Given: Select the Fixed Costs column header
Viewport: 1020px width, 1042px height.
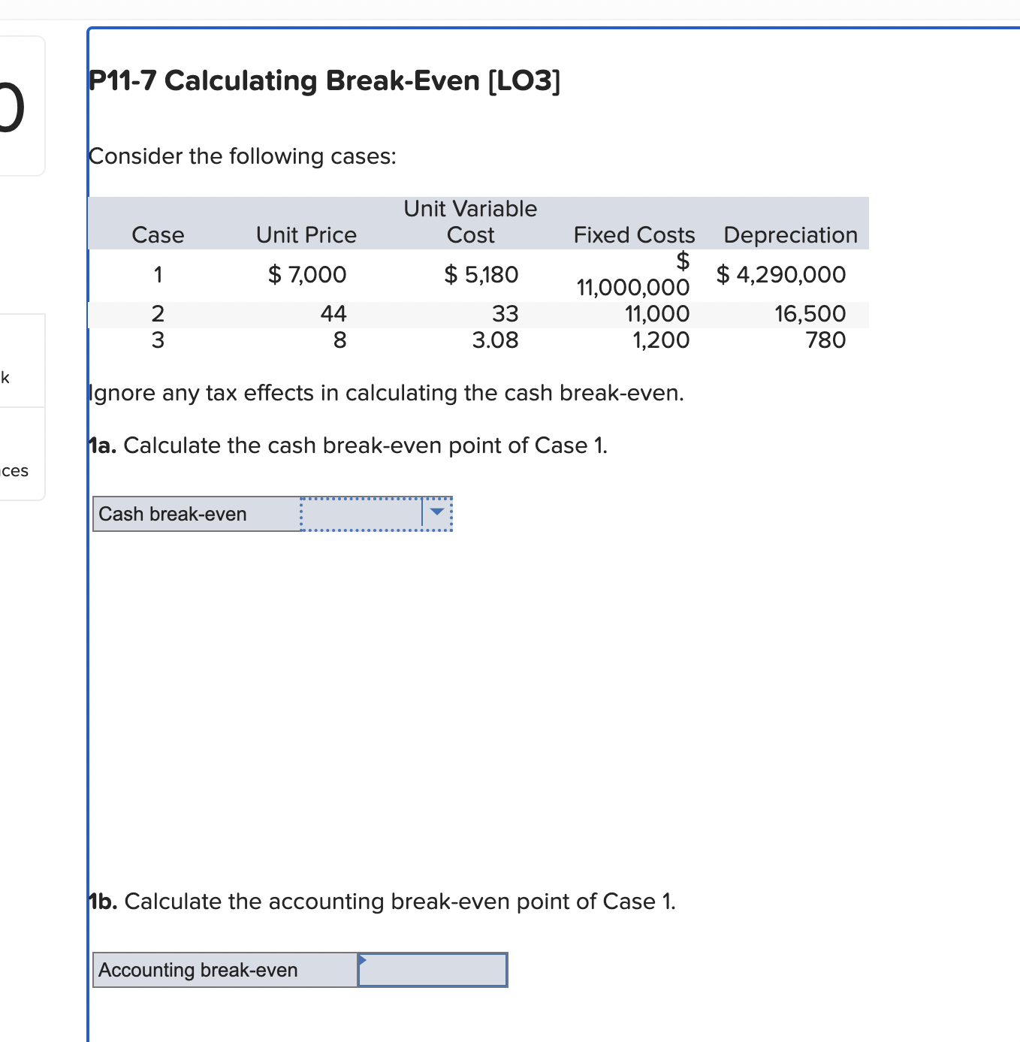Looking at the screenshot, I should click(634, 235).
